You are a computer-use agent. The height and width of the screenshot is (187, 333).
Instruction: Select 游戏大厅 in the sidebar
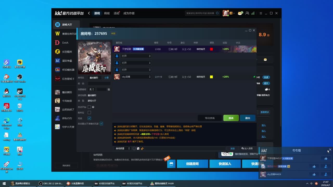66,24
